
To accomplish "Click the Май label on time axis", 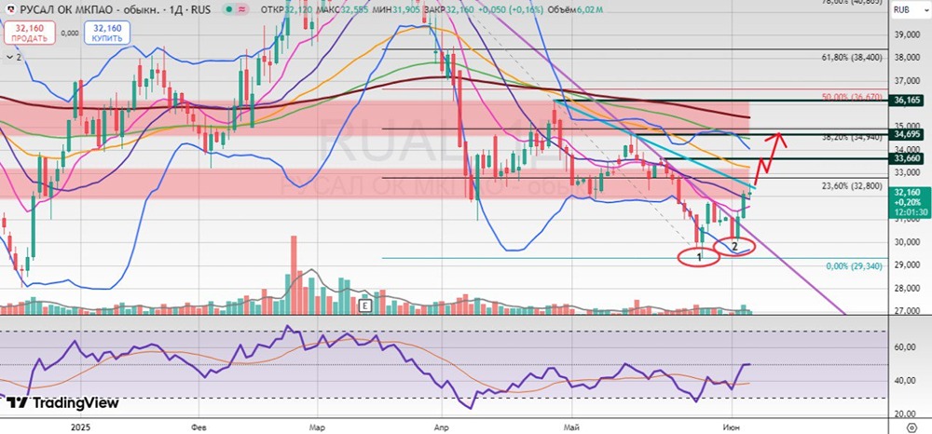I will pyautogui.click(x=572, y=427).
